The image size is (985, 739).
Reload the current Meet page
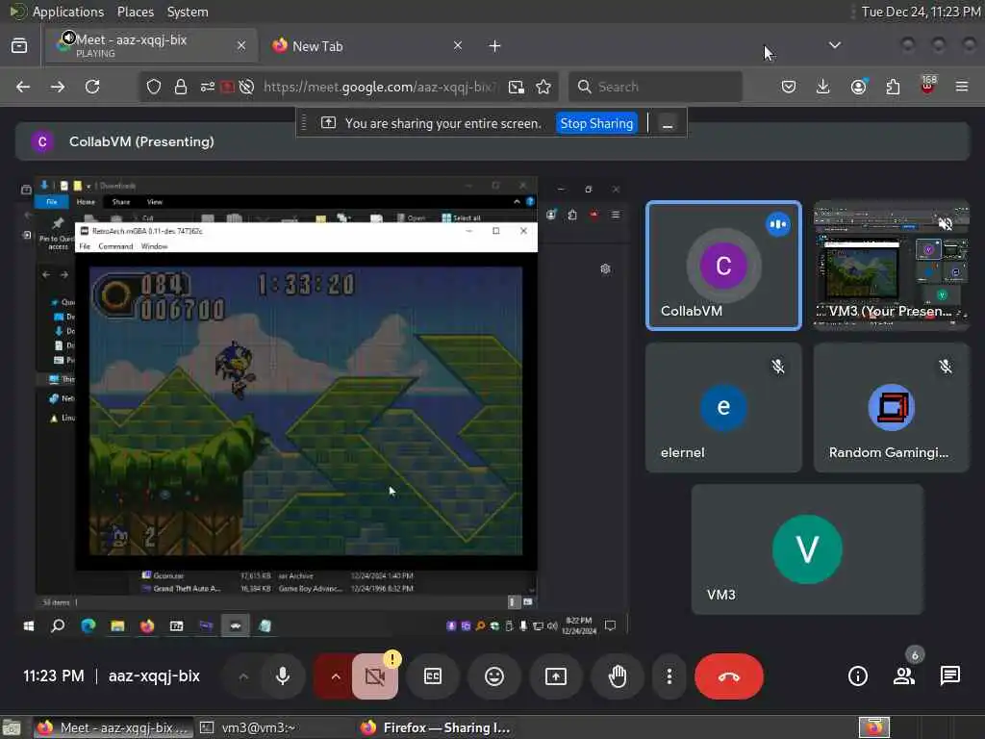pyautogui.click(x=92, y=87)
